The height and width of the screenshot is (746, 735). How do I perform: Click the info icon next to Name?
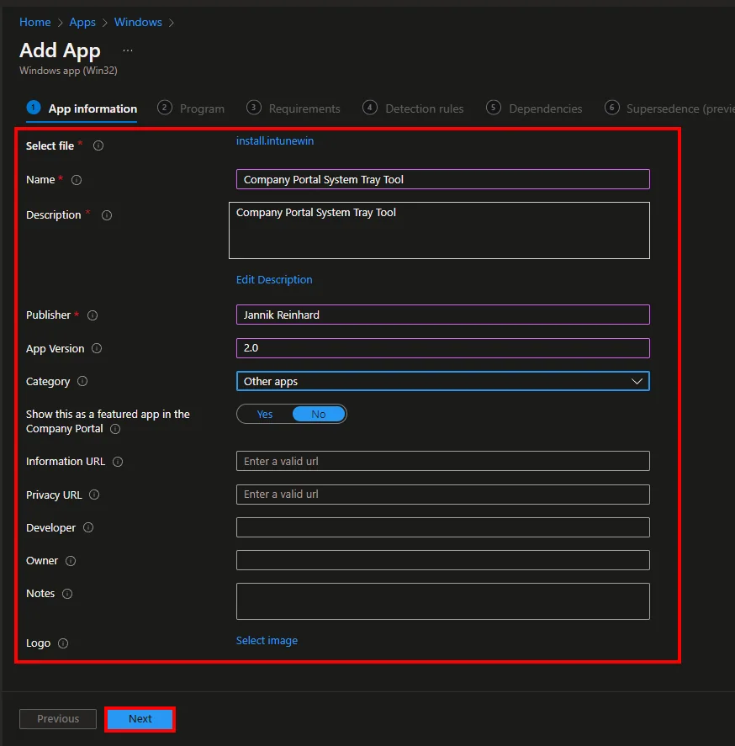click(x=77, y=180)
